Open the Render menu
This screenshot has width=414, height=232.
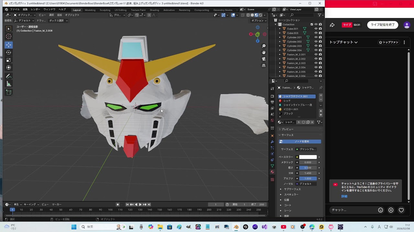(x=36, y=9)
